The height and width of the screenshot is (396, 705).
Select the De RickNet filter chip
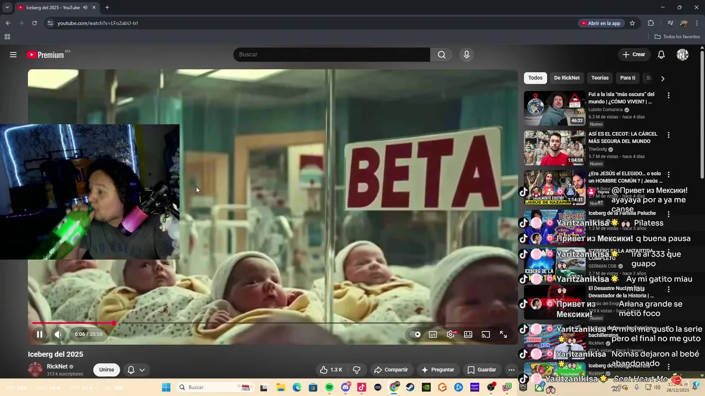tap(567, 78)
